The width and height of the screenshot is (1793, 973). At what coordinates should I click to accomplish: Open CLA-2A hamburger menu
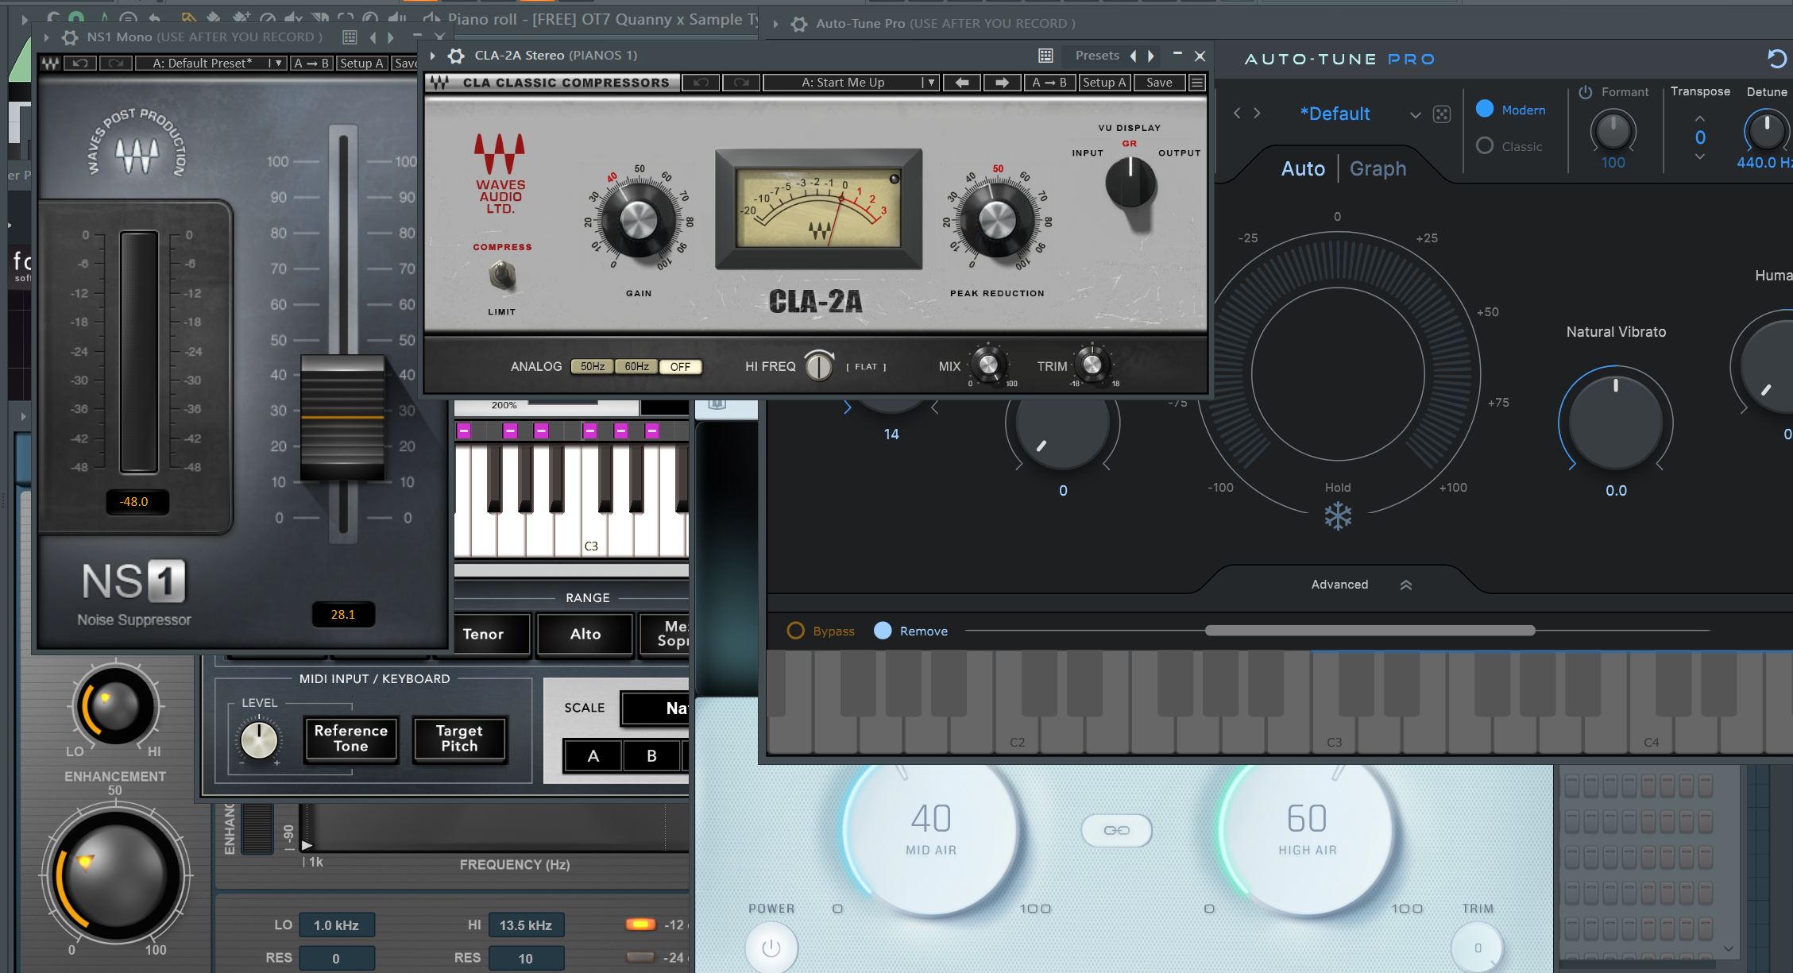[x=1197, y=83]
